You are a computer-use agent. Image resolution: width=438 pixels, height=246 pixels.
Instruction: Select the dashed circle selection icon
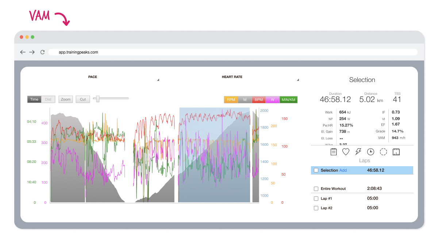coord(383,152)
